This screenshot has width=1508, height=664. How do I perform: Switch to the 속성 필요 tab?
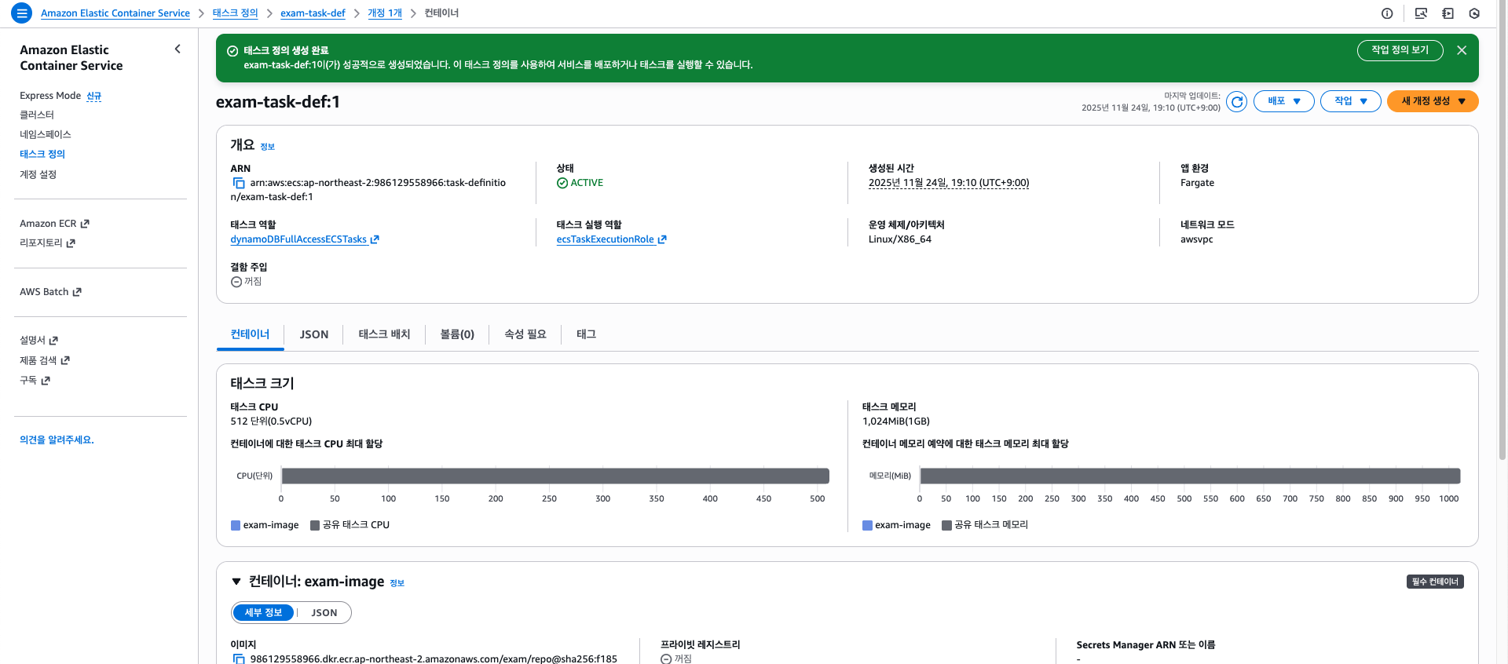click(525, 334)
